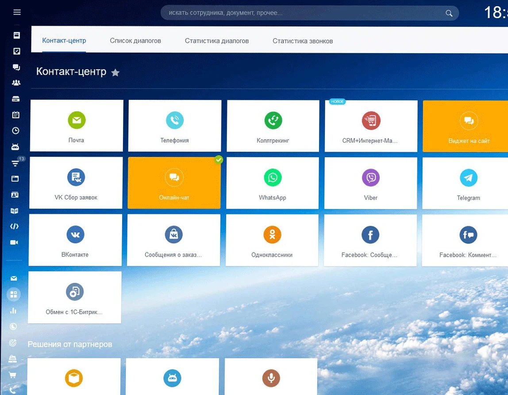Screen dimensions: 508x395
Task: Switch to Статистика диалогов tab
Action: [x=217, y=41]
